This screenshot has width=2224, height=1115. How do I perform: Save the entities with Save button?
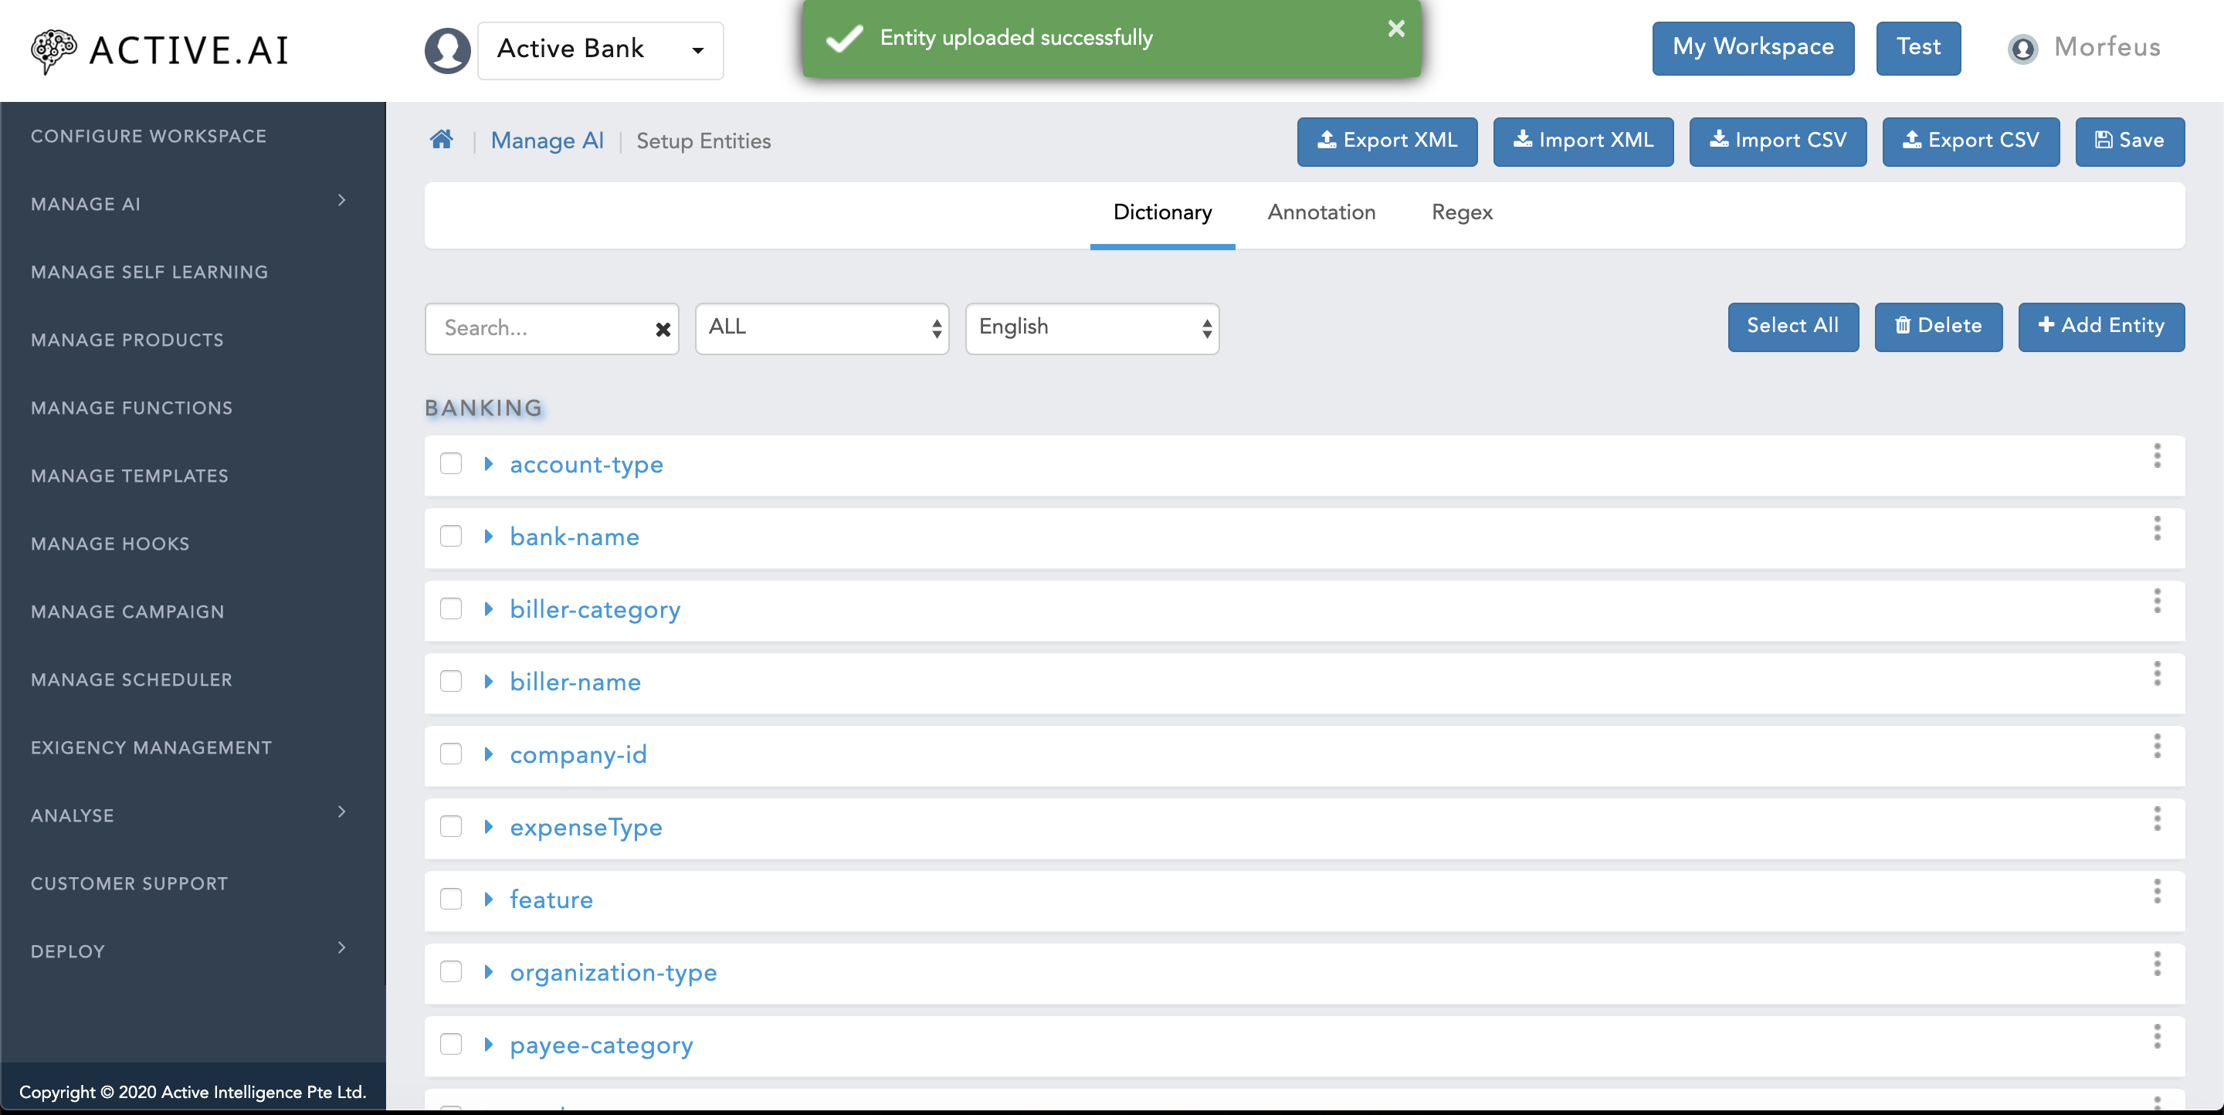click(2129, 141)
